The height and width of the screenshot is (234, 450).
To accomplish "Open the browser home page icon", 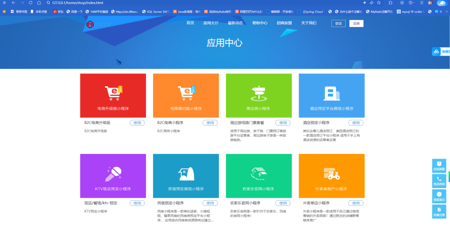I will point(39,3).
